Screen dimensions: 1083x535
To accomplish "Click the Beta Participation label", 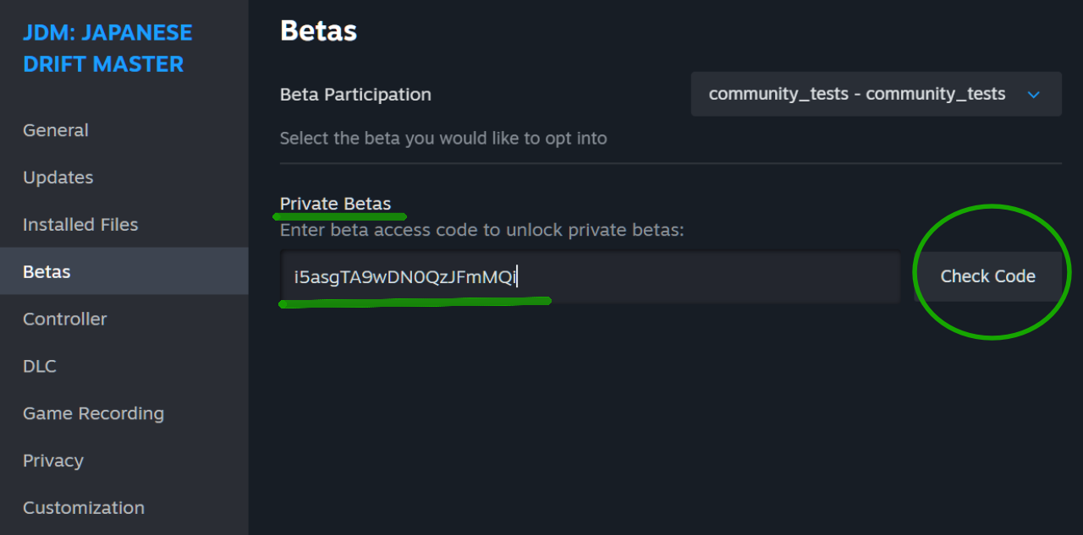I will 355,95.
